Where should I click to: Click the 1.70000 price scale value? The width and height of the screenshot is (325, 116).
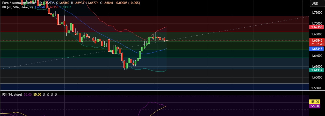pyautogui.click(x=316, y=23)
